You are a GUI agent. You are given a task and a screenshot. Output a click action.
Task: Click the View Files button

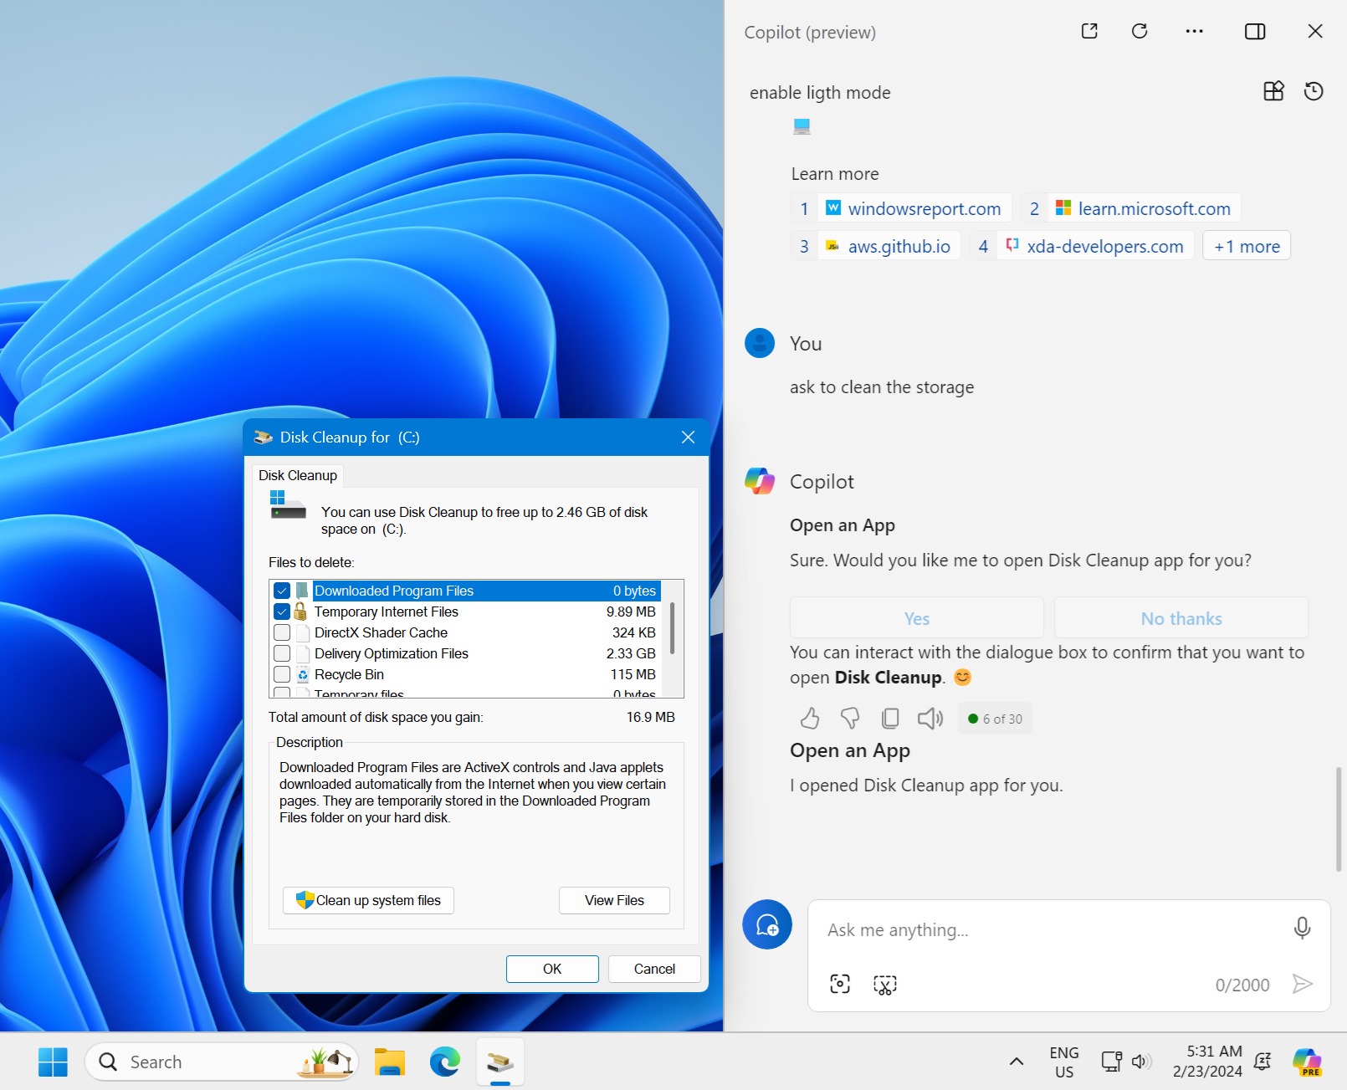click(614, 900)
